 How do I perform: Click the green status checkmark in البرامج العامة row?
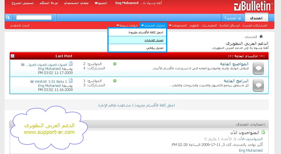coord(115,81)
